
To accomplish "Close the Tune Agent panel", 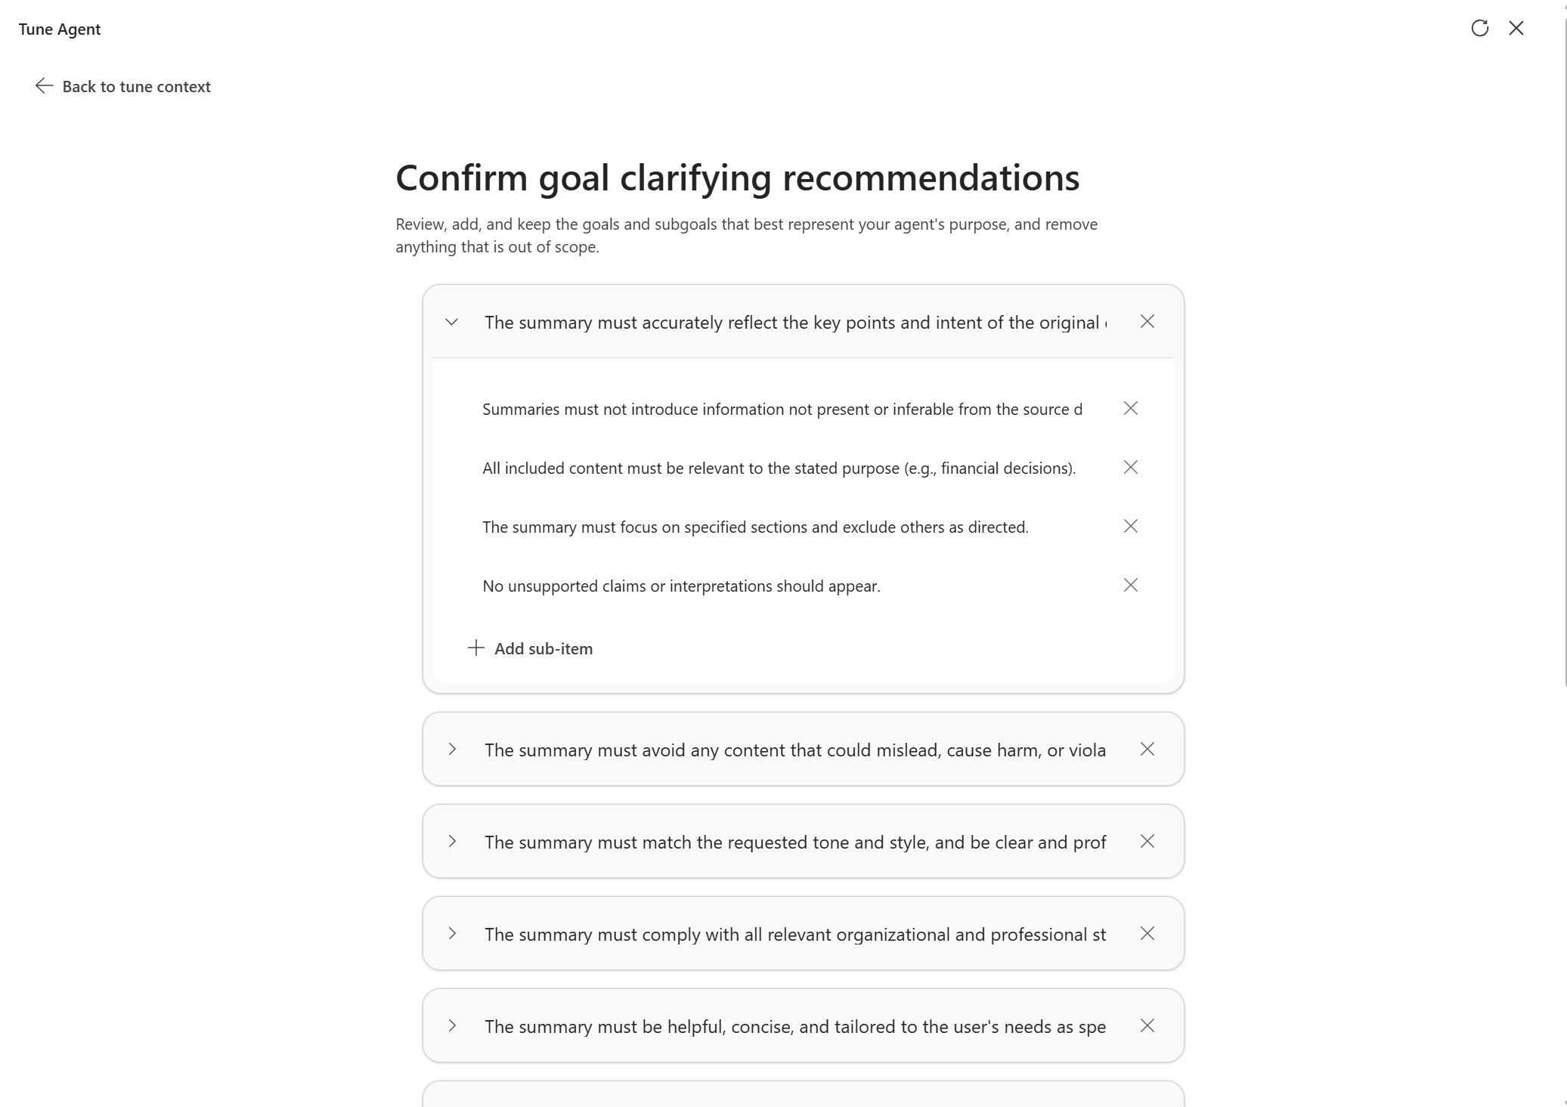I will pos(1516,29).
